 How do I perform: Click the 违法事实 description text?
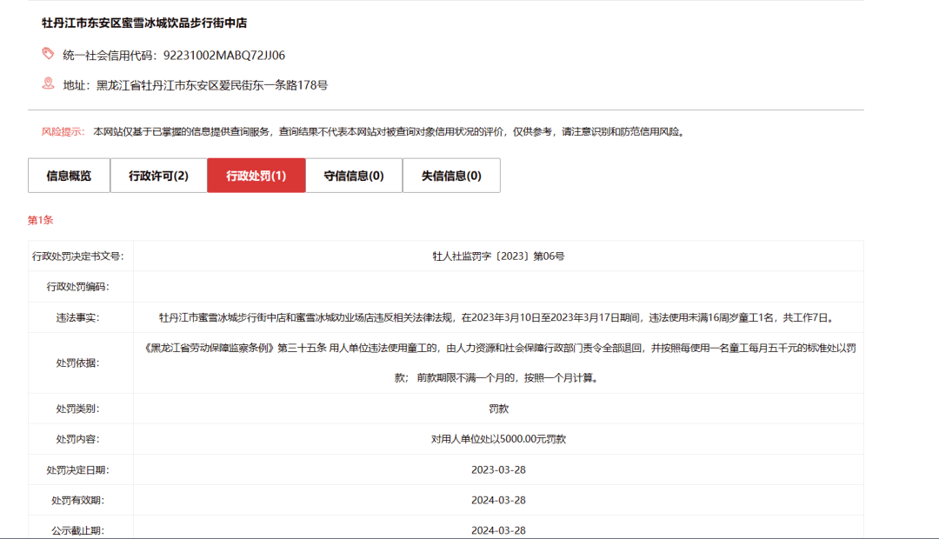point(498,317)
